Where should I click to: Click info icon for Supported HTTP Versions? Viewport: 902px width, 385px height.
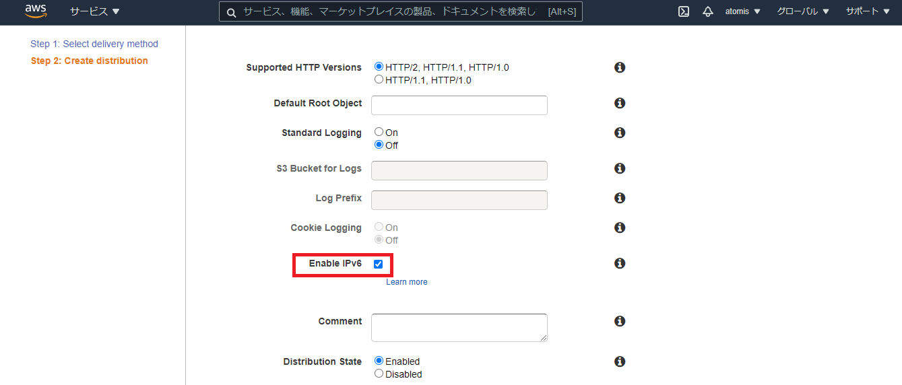point(620,67)
